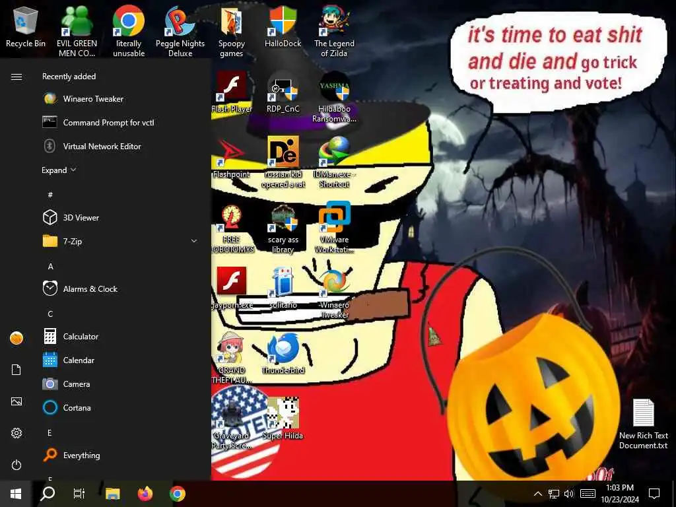Open Settings gear in Start sidebar

(x=17, y=433)
